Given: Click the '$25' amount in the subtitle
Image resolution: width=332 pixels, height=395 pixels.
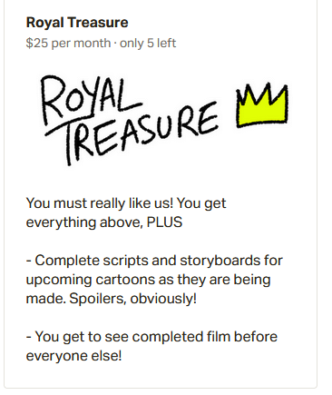Looking at the screenshot, I should [x=37, y=43].
